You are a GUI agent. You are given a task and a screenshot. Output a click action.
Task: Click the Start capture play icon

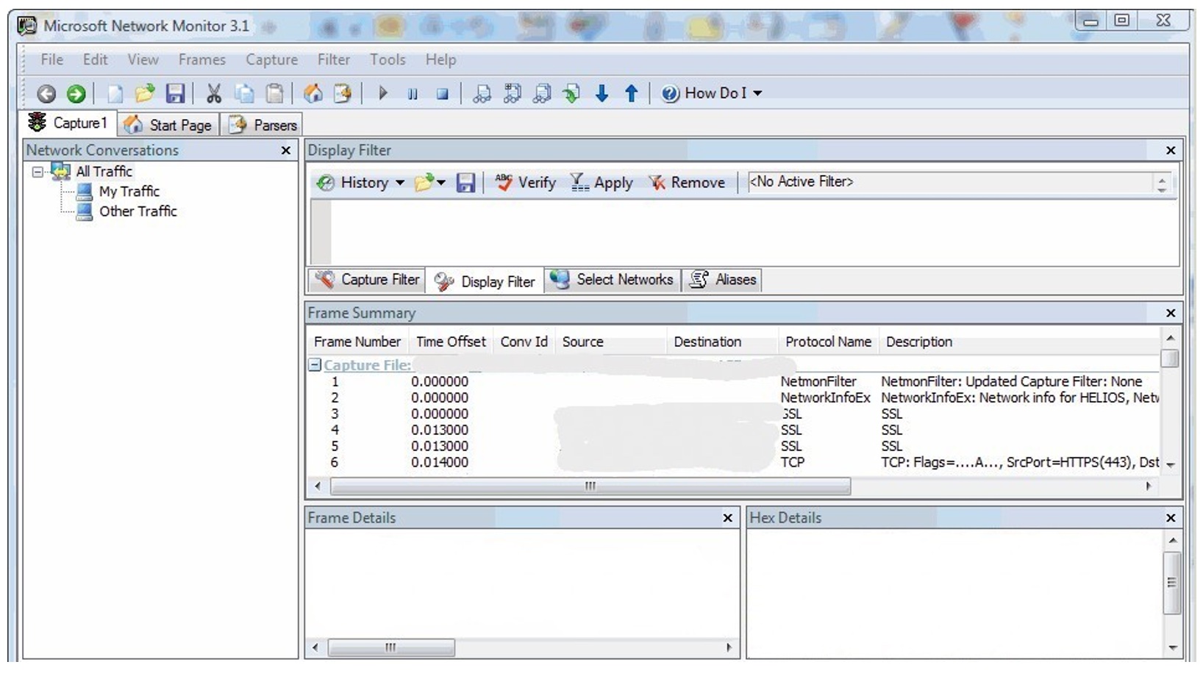[382, 93]
